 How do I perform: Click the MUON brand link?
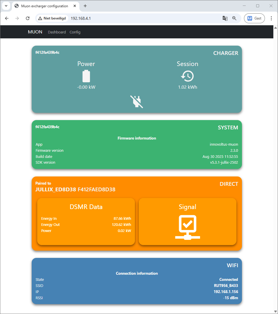35,32
